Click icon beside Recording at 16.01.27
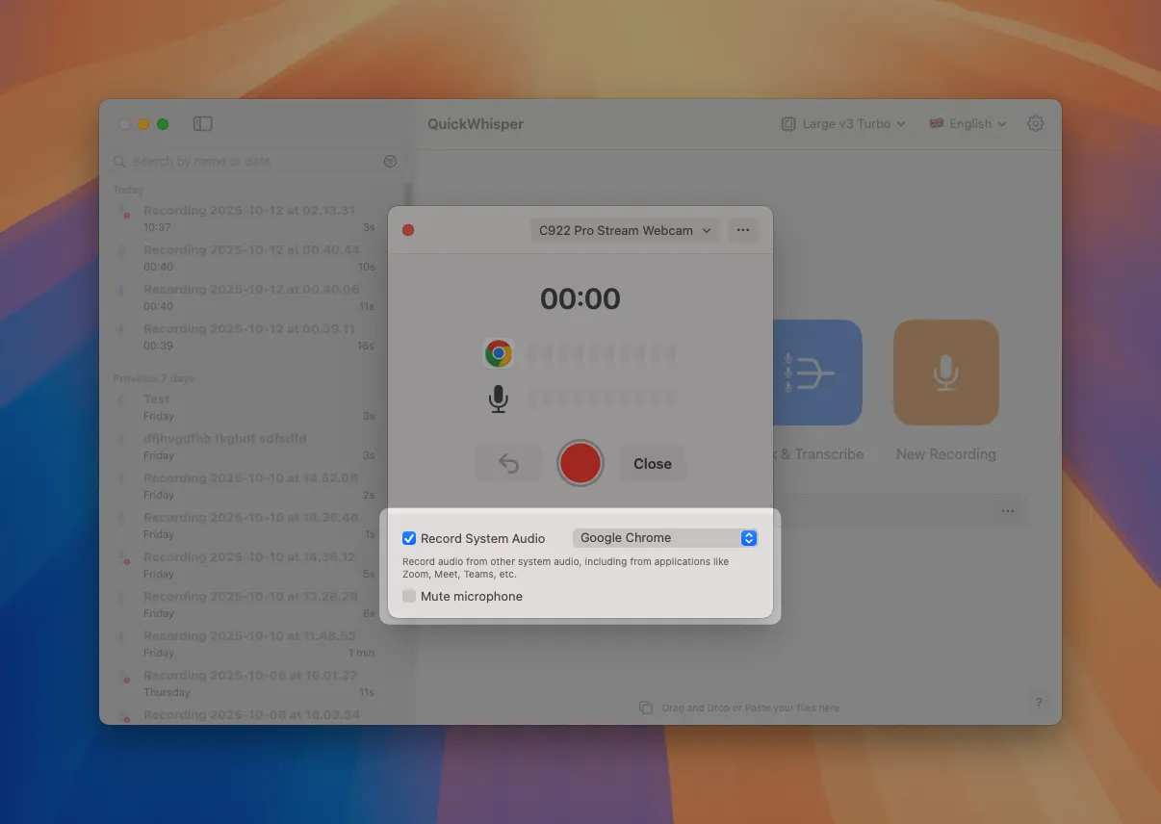Viewport: 1161px width, 824px height. [x=123, y=678]
